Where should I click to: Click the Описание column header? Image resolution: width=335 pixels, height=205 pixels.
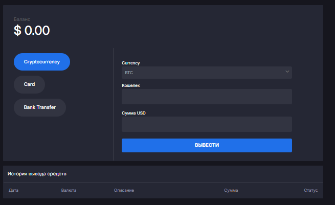point(124,190)
